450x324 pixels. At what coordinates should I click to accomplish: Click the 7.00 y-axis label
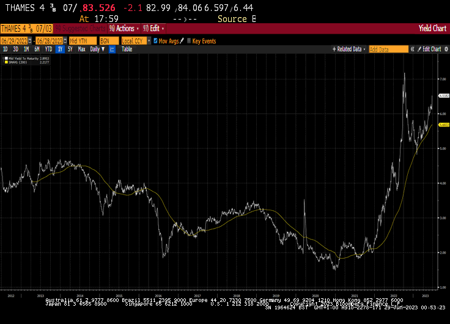(443, 79)
